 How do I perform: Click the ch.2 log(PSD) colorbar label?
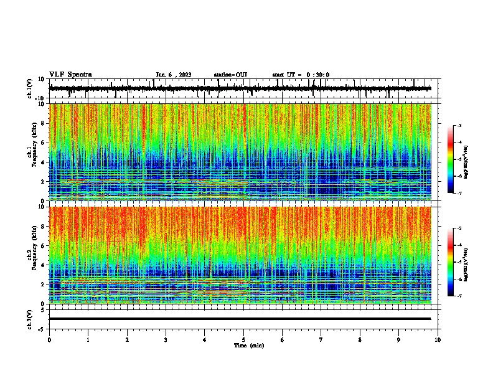click(x=466, y=265)
